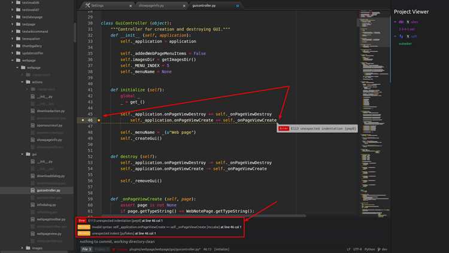Click the file path in the status bar
The width and height of the screenshot is (449, 253).
click(x=165, y=249)
